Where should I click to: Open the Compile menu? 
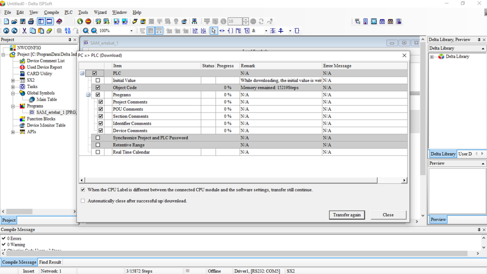(51, 12)
